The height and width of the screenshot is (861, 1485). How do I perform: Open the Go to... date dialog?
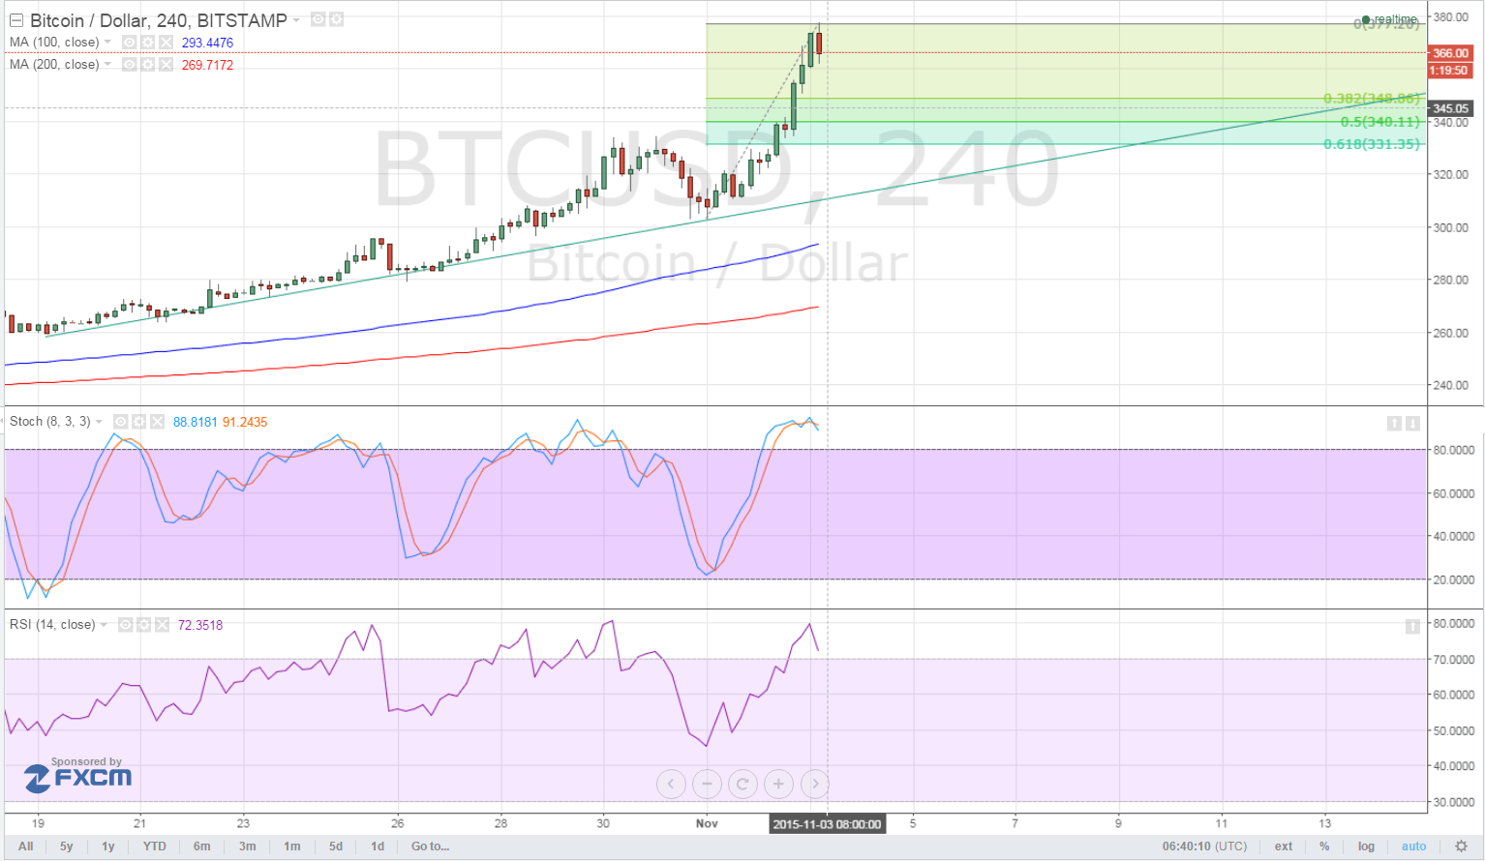[430, 846]
